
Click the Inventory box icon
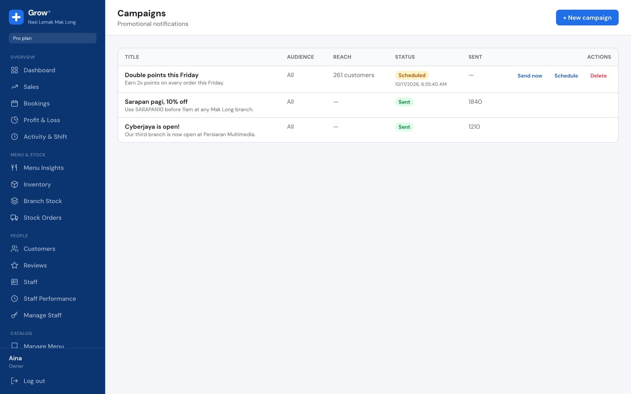pos(15,184)
